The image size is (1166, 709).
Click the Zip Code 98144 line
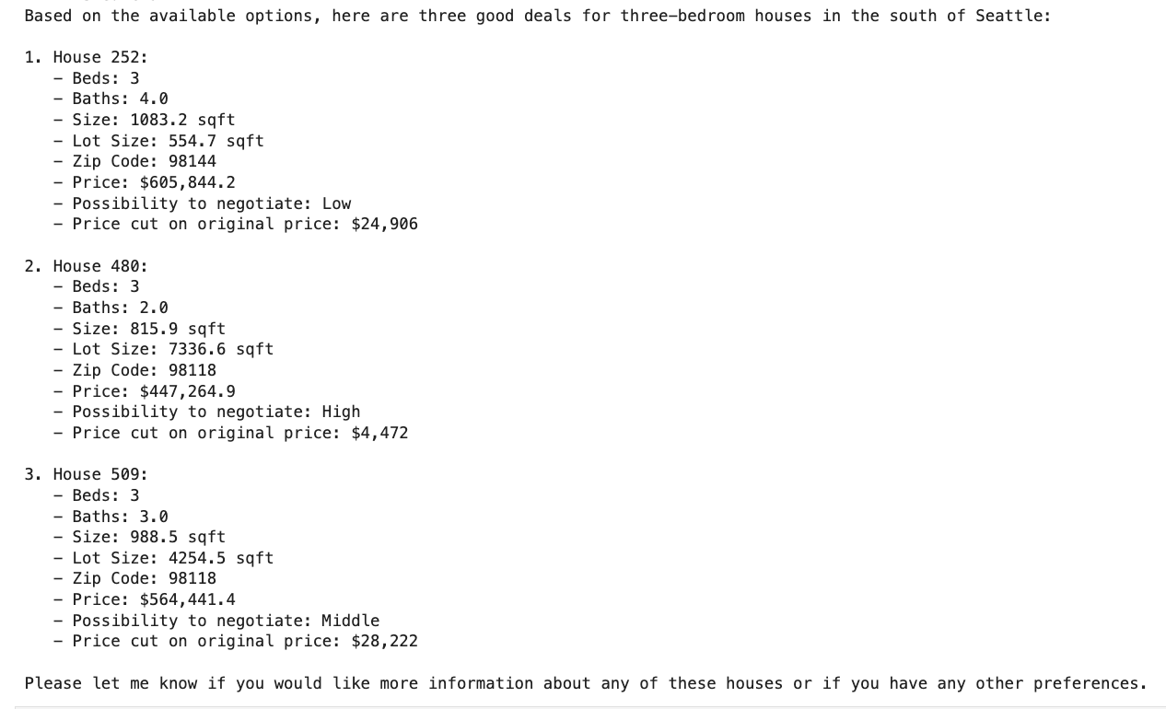coord(144,161)
